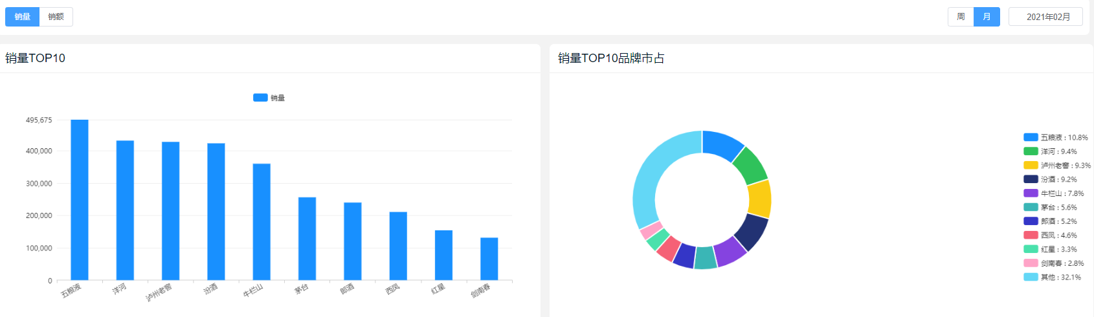
Task: Toggle 其他 light blue legend entry
Action: [1052, 277]
